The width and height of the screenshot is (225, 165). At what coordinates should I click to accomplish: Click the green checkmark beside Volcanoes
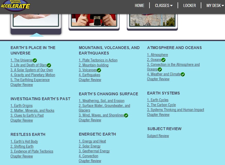point(99,70)
